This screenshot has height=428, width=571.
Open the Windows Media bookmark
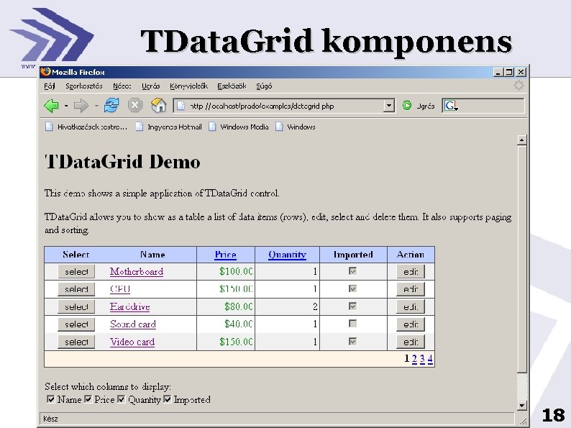click(239, 127)
